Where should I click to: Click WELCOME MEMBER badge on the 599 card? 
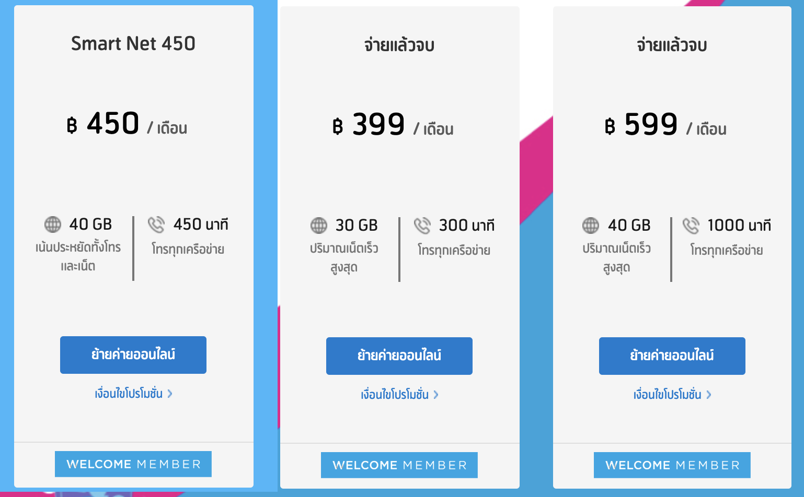click(672, 465)
